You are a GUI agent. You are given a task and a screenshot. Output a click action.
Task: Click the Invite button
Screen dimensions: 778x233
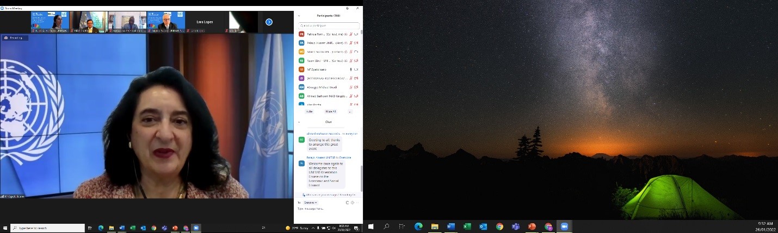pyautogui.click(x=310, y=111)
